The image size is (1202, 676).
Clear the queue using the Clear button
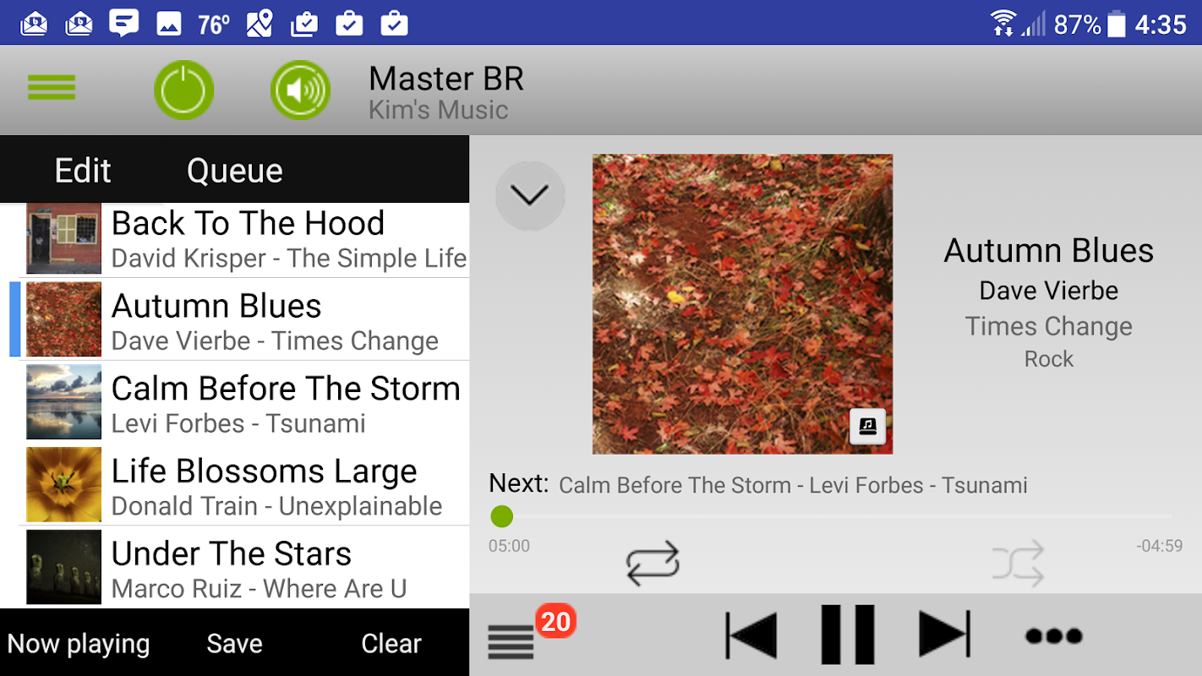pyautogui.click(x=391, y=644)
